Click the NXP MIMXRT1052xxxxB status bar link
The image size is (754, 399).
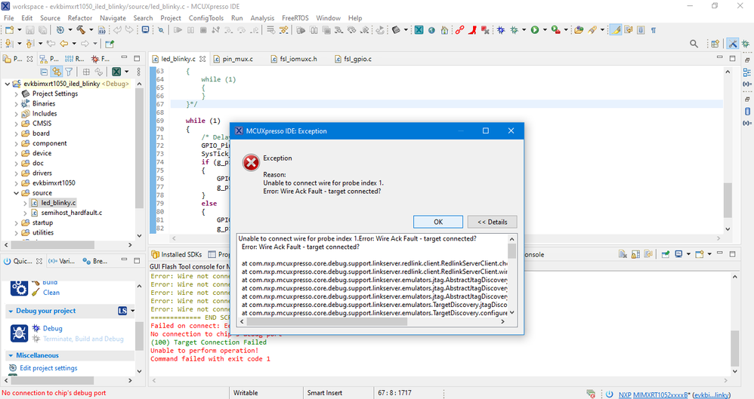654,394
